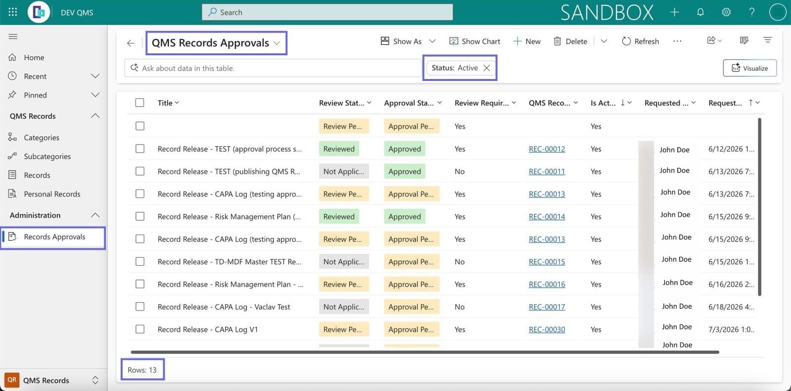Screen dimensions: 791x391
Task: Open REC-00015 record link
Action: click(x=547, y=262)
